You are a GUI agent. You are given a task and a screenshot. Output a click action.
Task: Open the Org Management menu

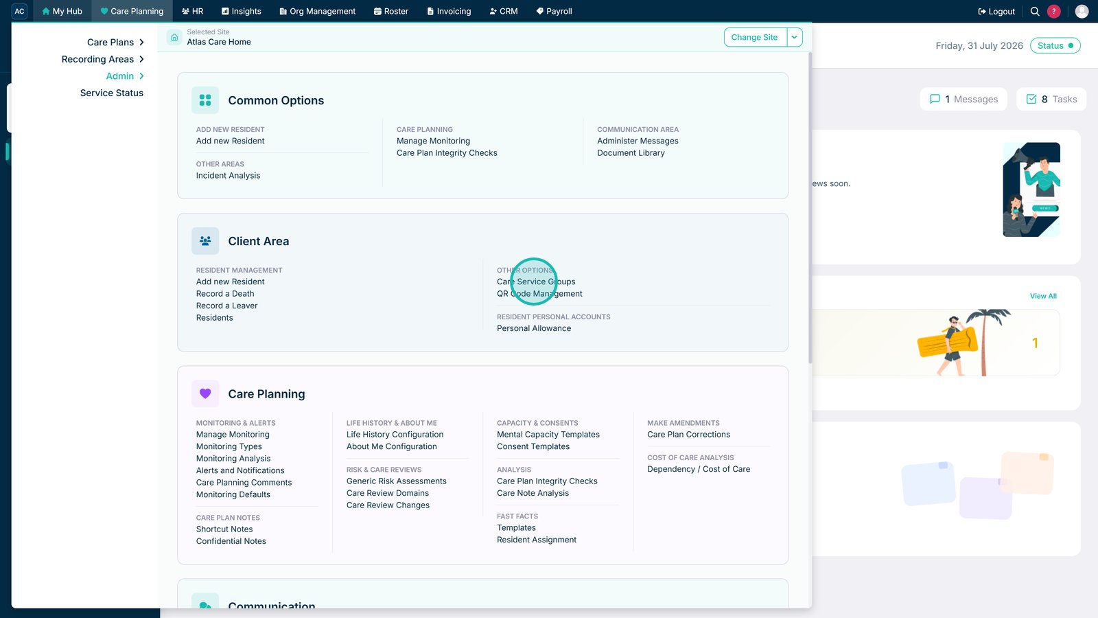[317, 11]
